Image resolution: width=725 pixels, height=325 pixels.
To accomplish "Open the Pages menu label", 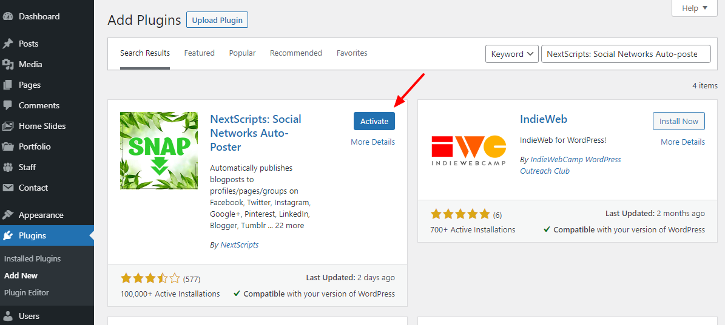I will point(30,85).
